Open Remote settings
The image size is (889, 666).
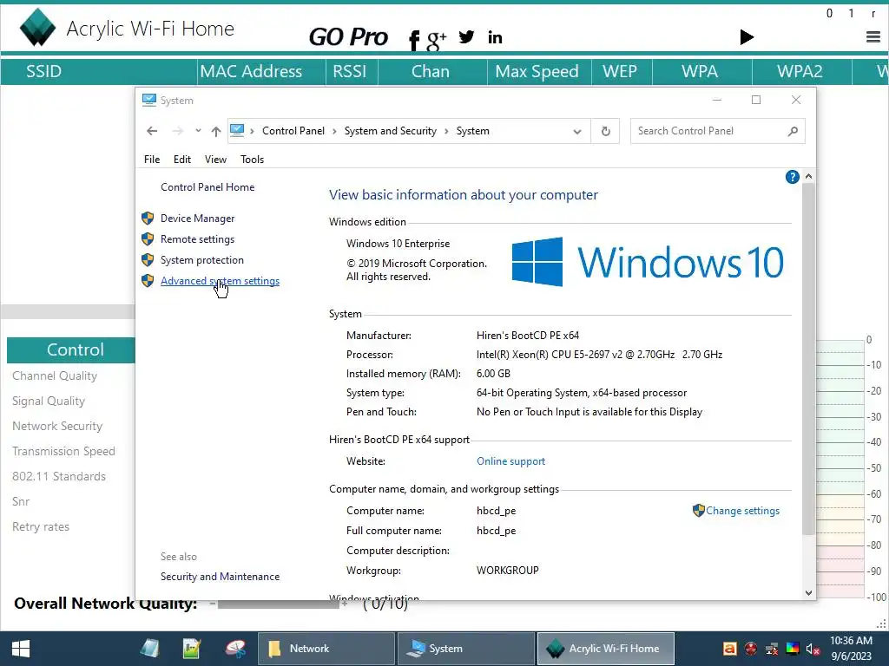click(x=197, y=239)
